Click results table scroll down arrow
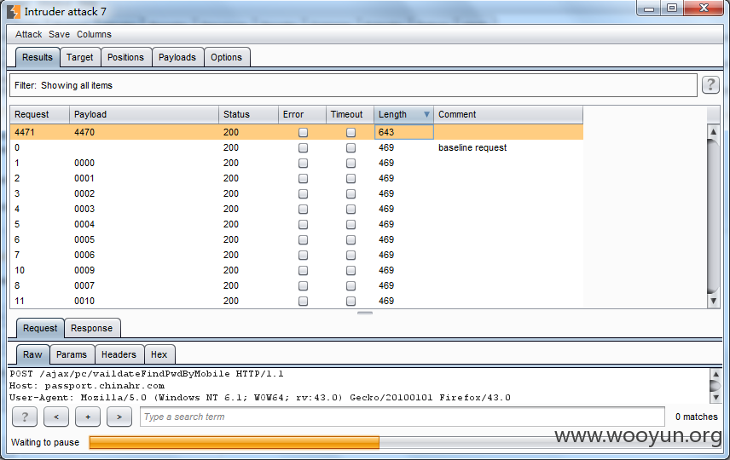 pyautogui.click(x=713, y=302)
